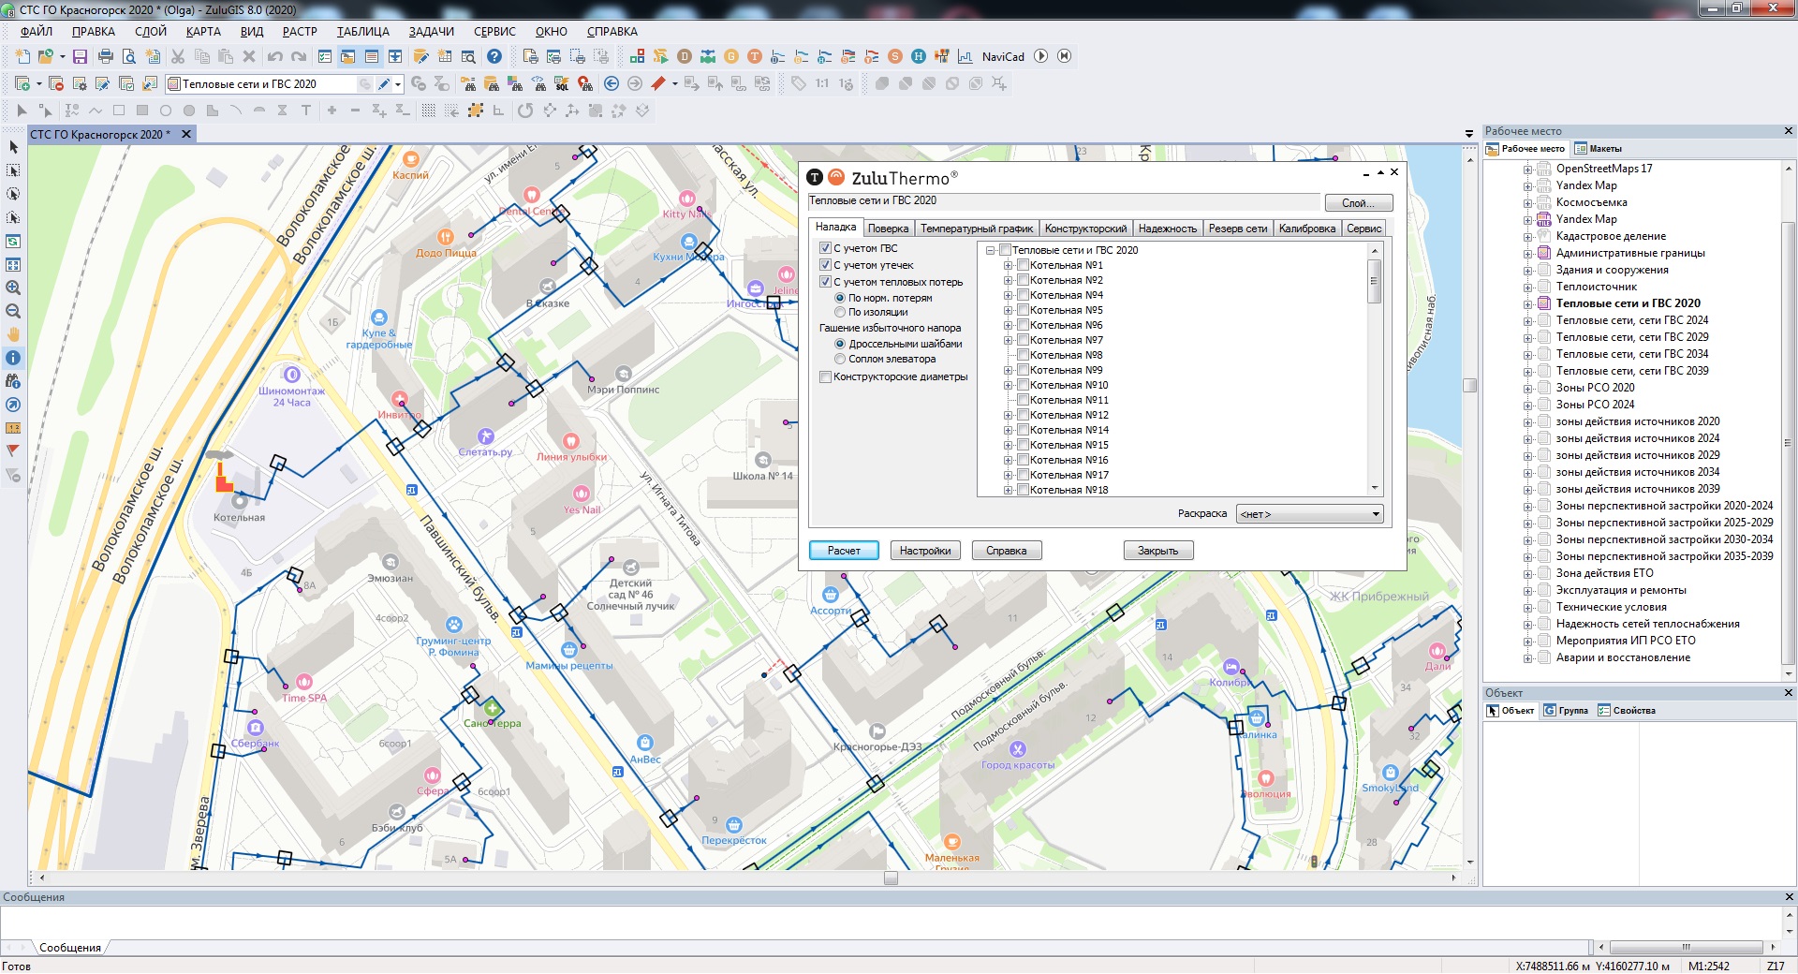Open the Раскраска dropdown
The width and height of the screenshot is (1798, 974).
(1309, 514)
